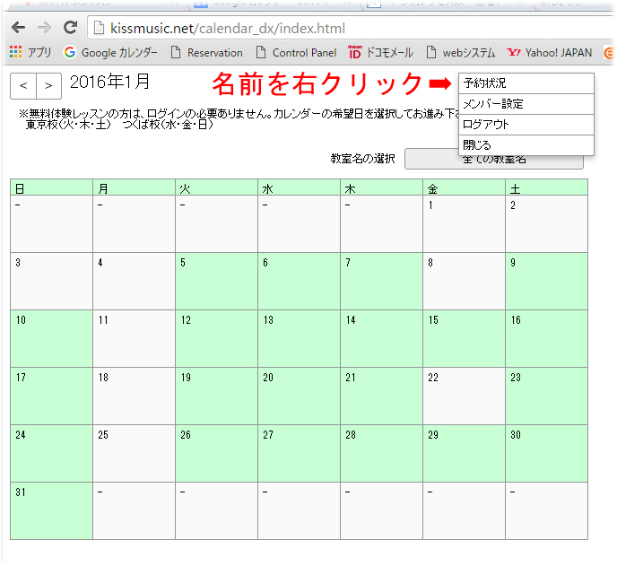Go to next month with > button
Image resolution: width=617 pixels, height=566 pixels.
tap(48, 86)
